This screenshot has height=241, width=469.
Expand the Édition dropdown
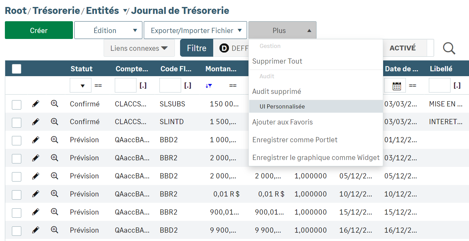(108, 30)
